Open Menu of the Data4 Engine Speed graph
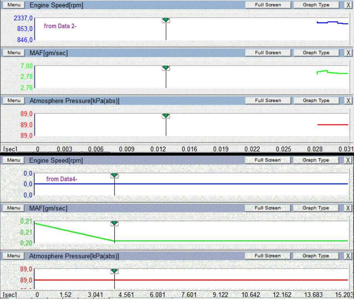 (14, 160)
